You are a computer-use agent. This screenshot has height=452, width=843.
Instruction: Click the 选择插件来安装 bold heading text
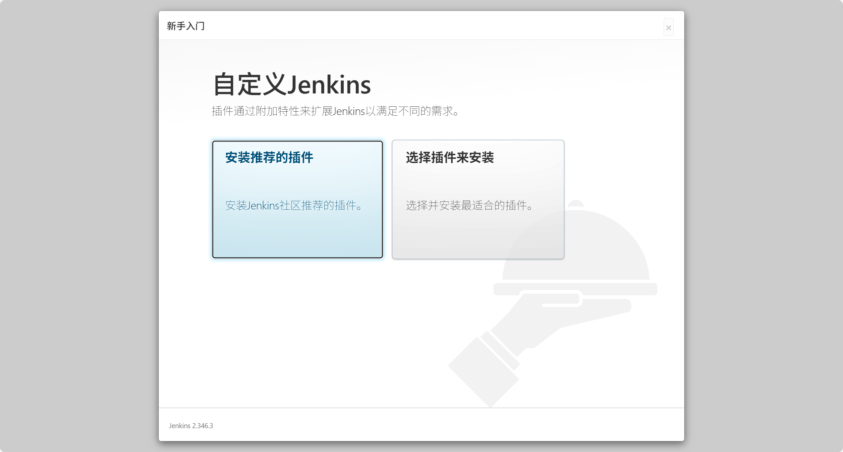[450, 157]
